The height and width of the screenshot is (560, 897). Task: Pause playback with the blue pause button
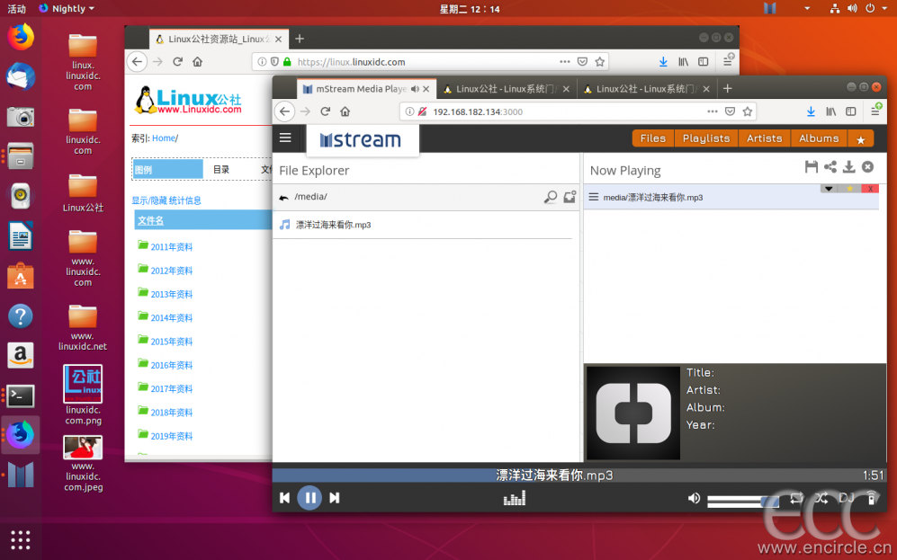[x=309, y=497]
